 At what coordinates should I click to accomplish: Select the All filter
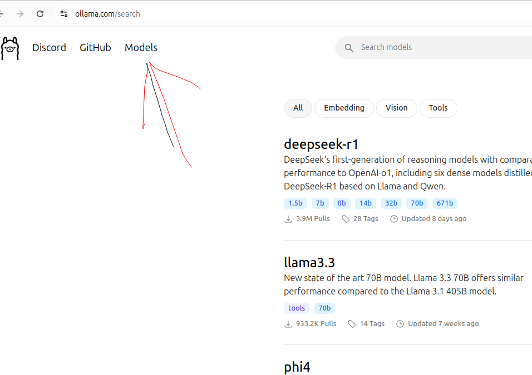[298, 108]
